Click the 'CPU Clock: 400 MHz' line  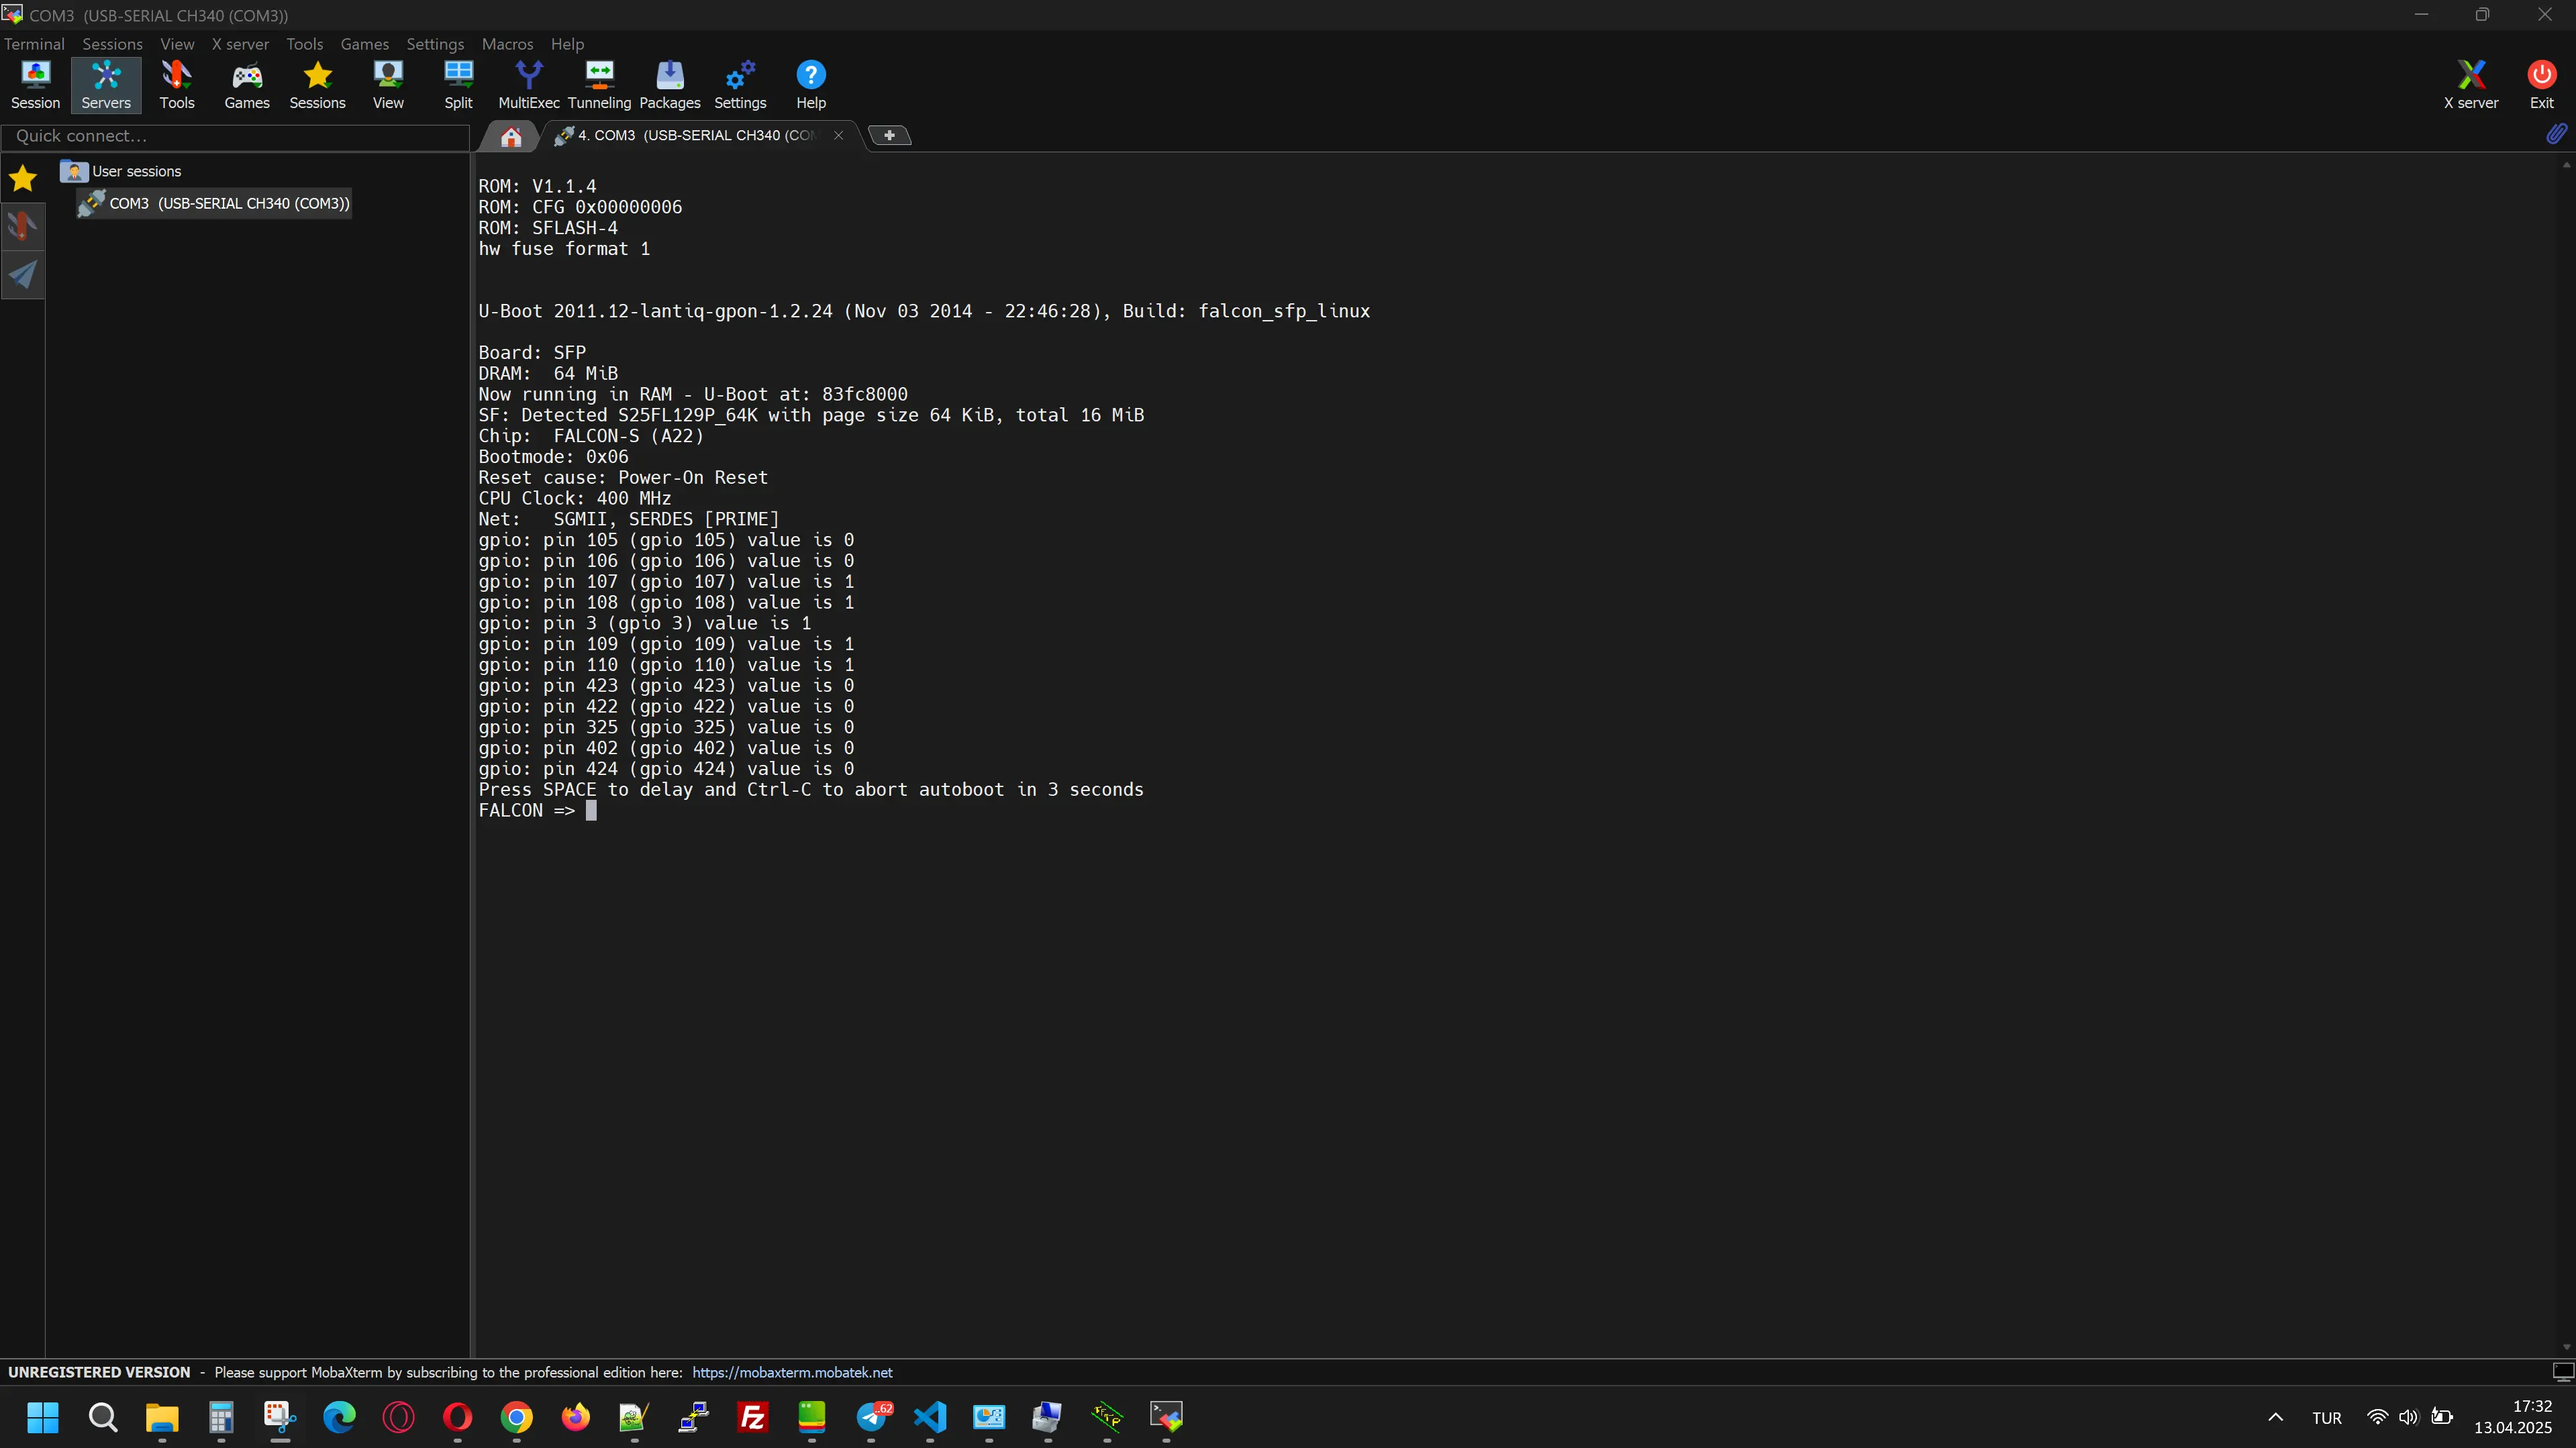pyautogui.click(x=574, y=498)
